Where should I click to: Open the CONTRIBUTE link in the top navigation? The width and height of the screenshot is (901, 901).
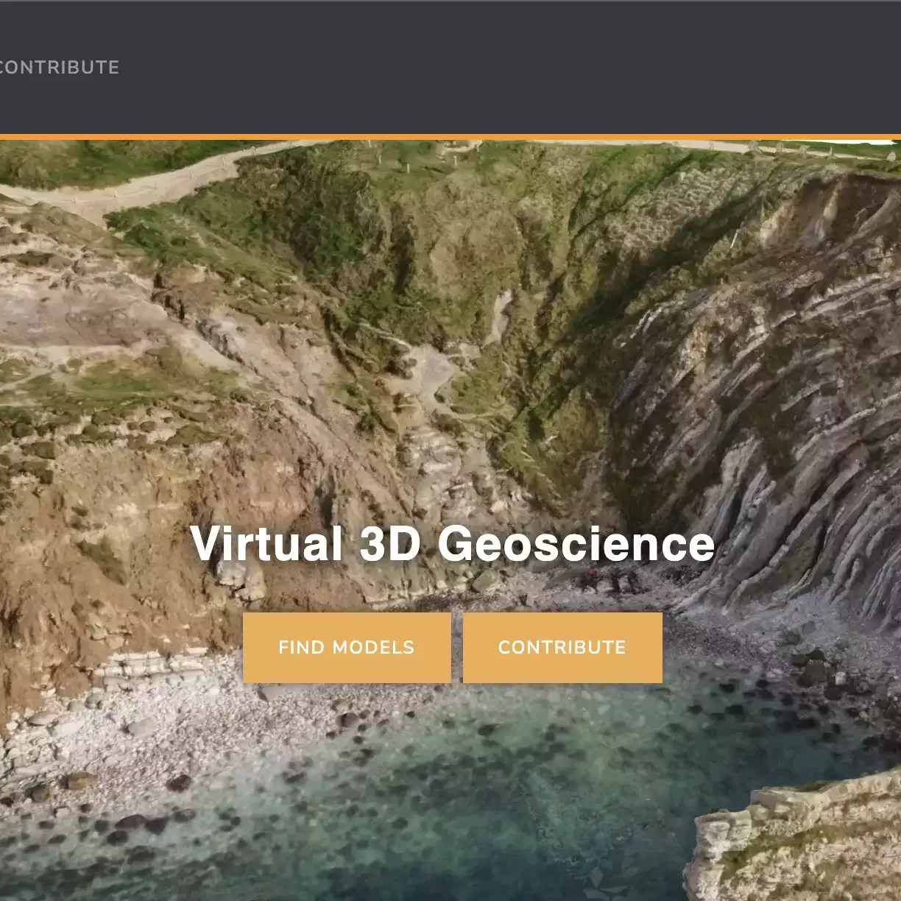57,68
